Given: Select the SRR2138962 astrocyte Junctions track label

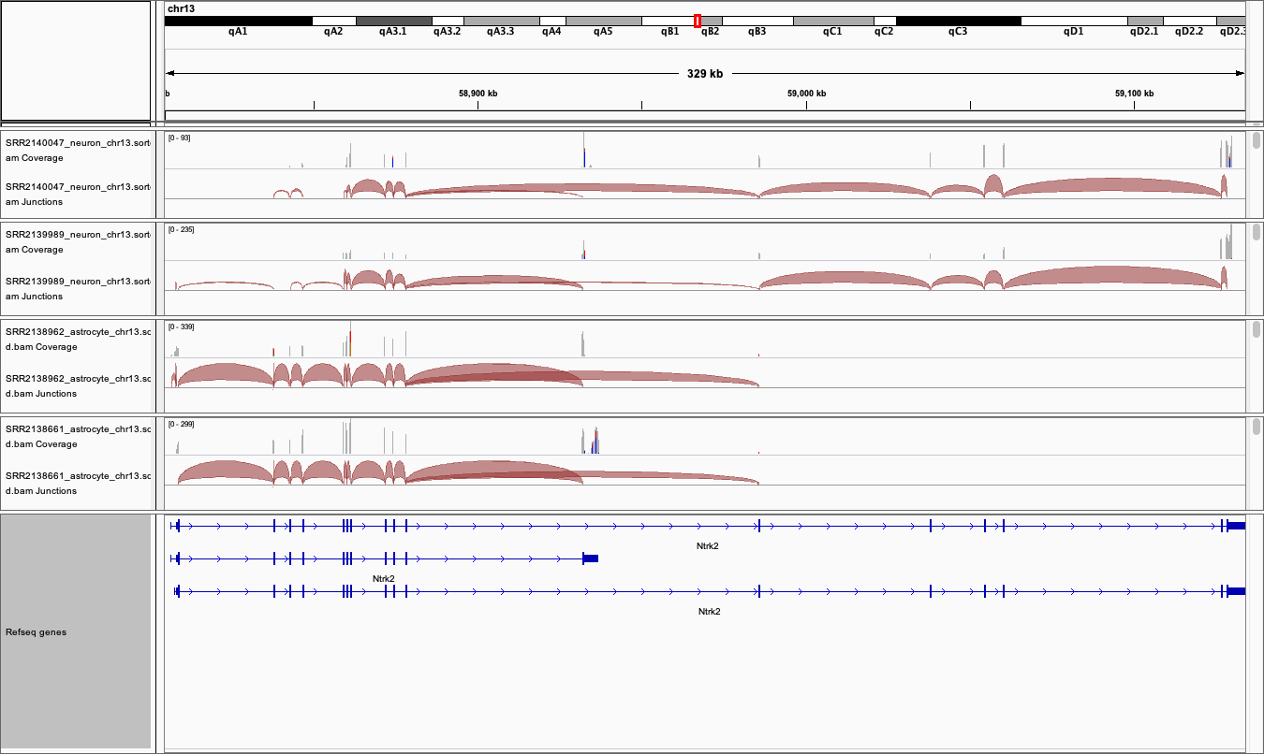Looking at the screenshot, I should tap(77, 385).
